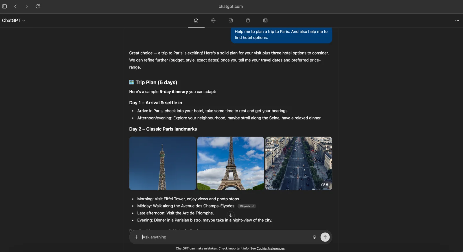Click Day 2 – Classic Paris landmarks heading
This screenshot has width=463, height=252.
pyautogui.click(x=163, y=129)
